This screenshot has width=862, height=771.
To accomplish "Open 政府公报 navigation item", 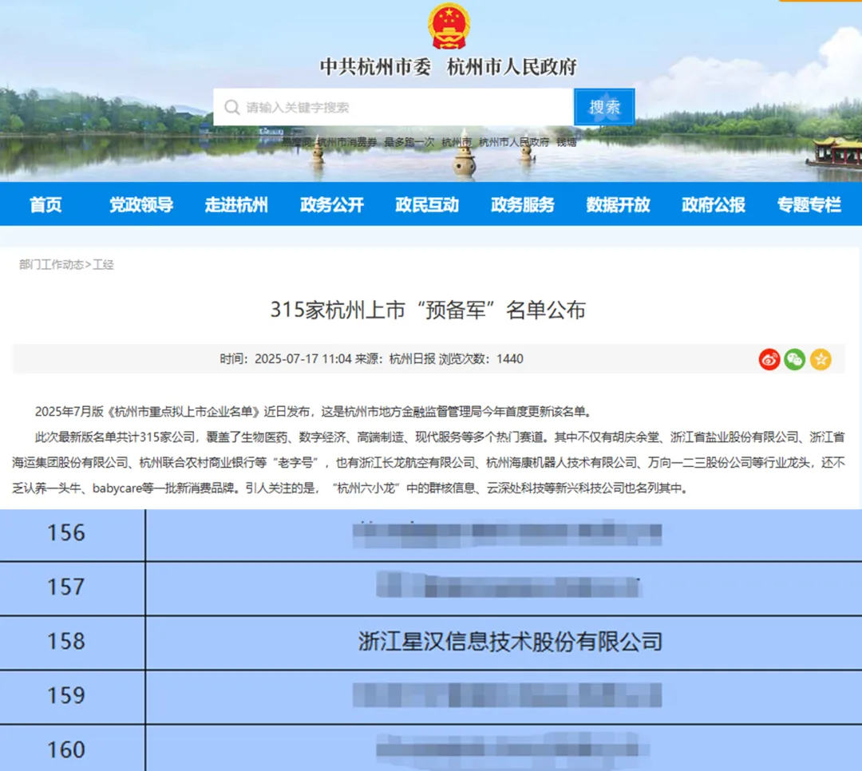I will [x=714, y=204].
